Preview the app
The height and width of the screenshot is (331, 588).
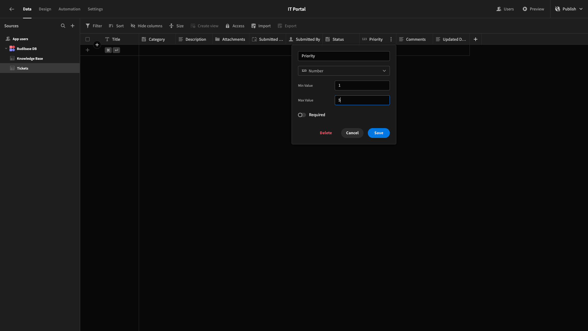pos(533,9)
